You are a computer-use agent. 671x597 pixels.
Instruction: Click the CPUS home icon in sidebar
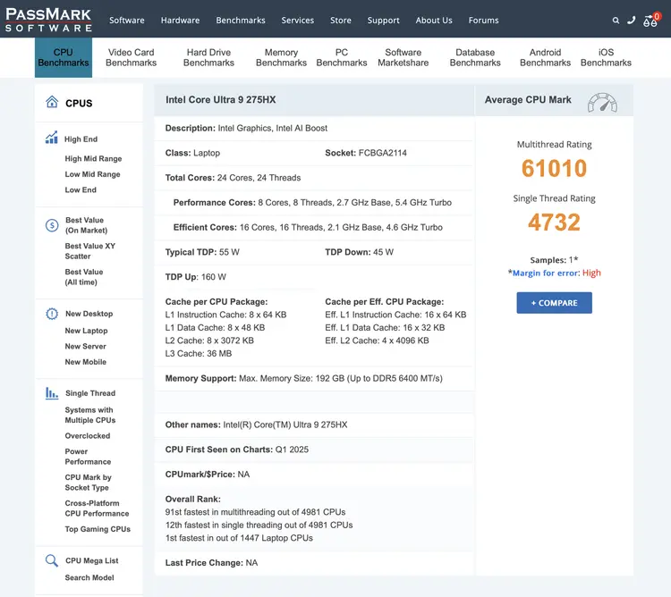[52, 103]
